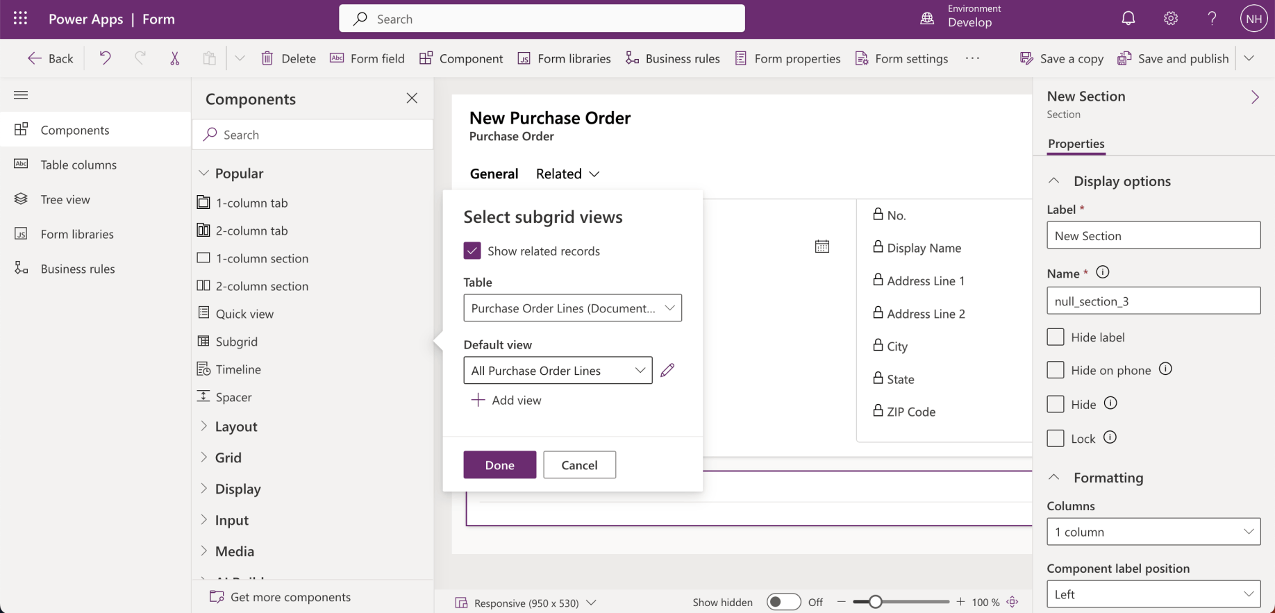Screen dimensions: 1275x613
Task: Check the Hide label checkbox
Action: click(x=1056, y=337)
